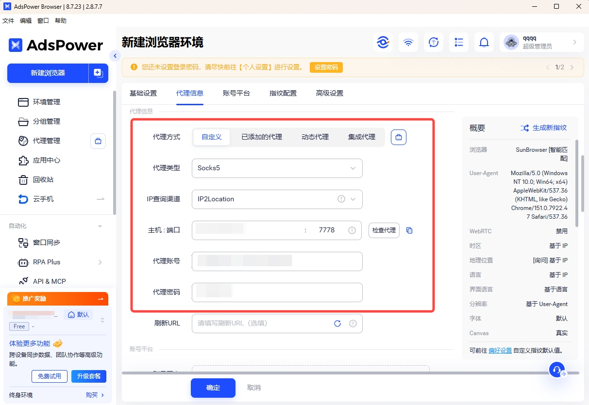The height and width of the screenshot is (405, 589).
Task: Open RPA Plus item
Action: coord(47,262)
